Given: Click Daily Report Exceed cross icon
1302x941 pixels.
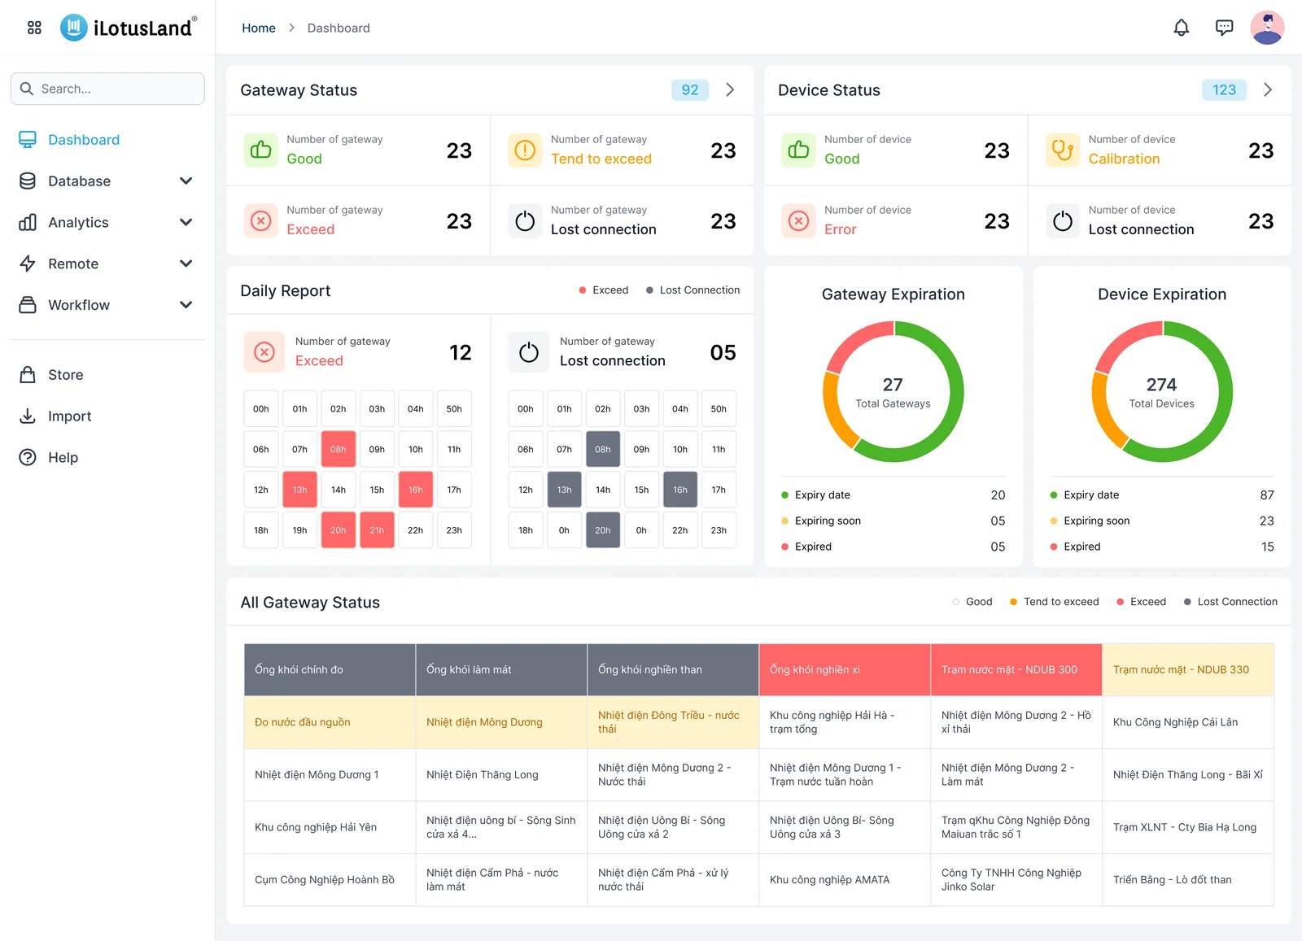Looking at the screenshot, I should click(264, 351).
